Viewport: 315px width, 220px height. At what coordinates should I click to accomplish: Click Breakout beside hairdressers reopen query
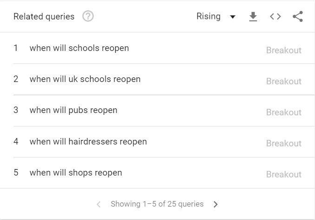coord(283,143)
